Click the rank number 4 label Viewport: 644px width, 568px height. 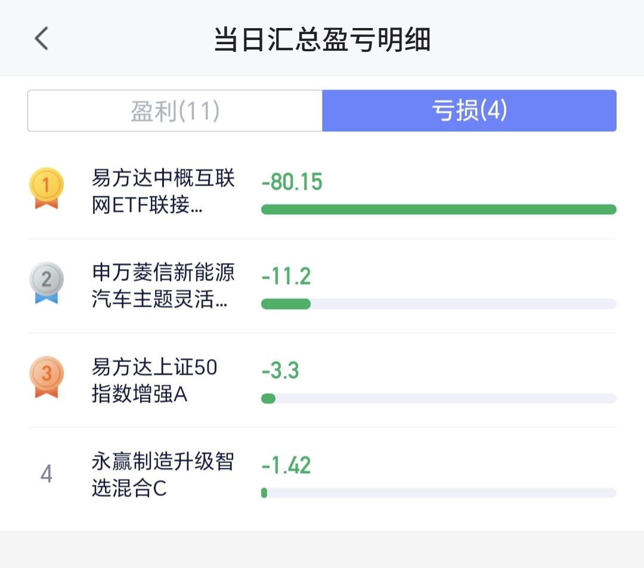(x=46, y=475)
